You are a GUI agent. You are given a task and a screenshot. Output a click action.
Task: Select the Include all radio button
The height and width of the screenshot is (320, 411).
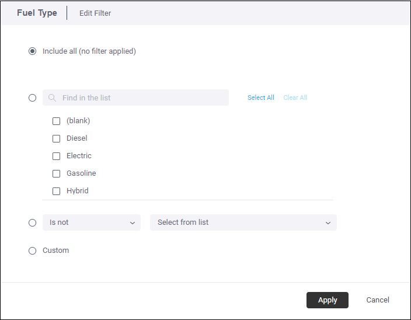point(32,51)
